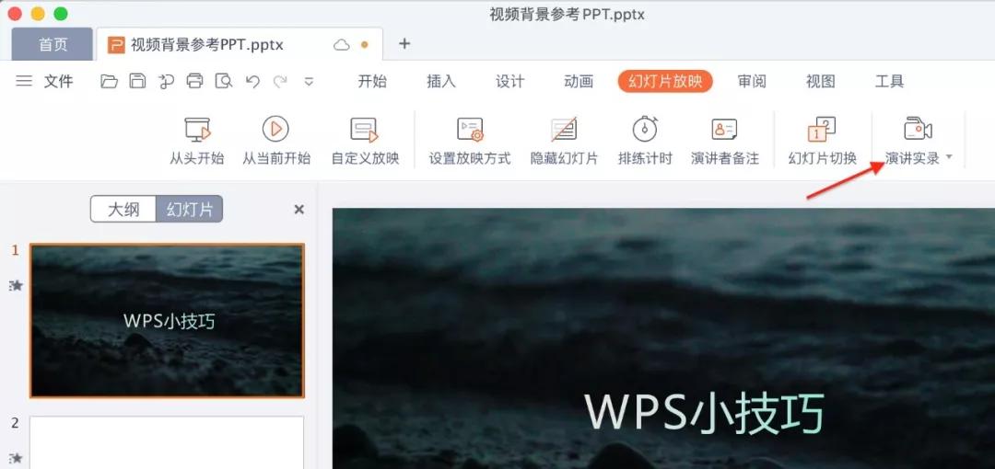995x469 pixels.
Task: Click the orange unsaved dot on the document tab
Action: [364, 45]
